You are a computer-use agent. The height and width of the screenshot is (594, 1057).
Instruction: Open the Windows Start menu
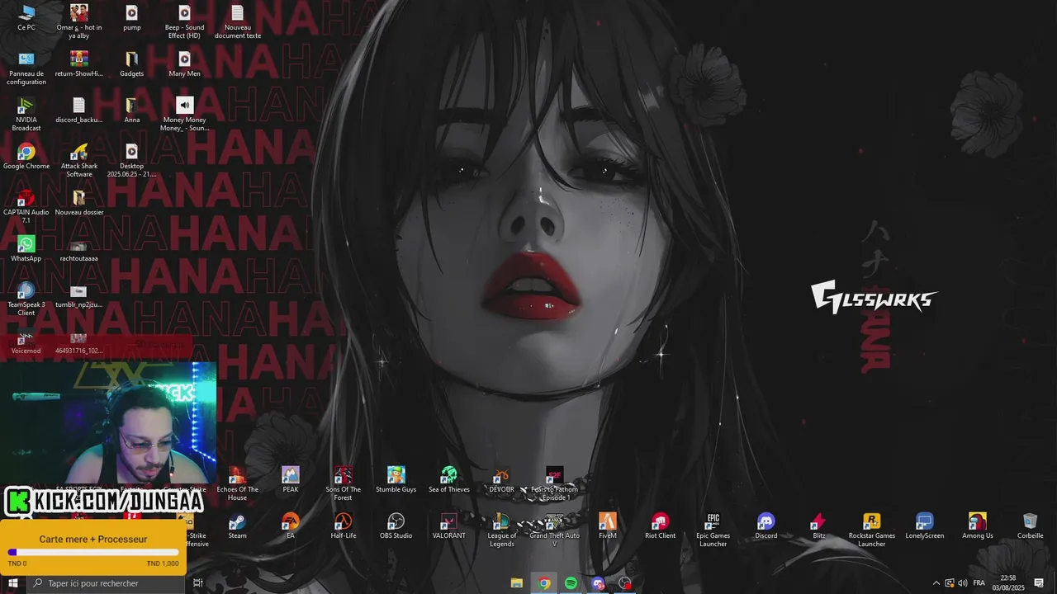click(x=13, y=583)
